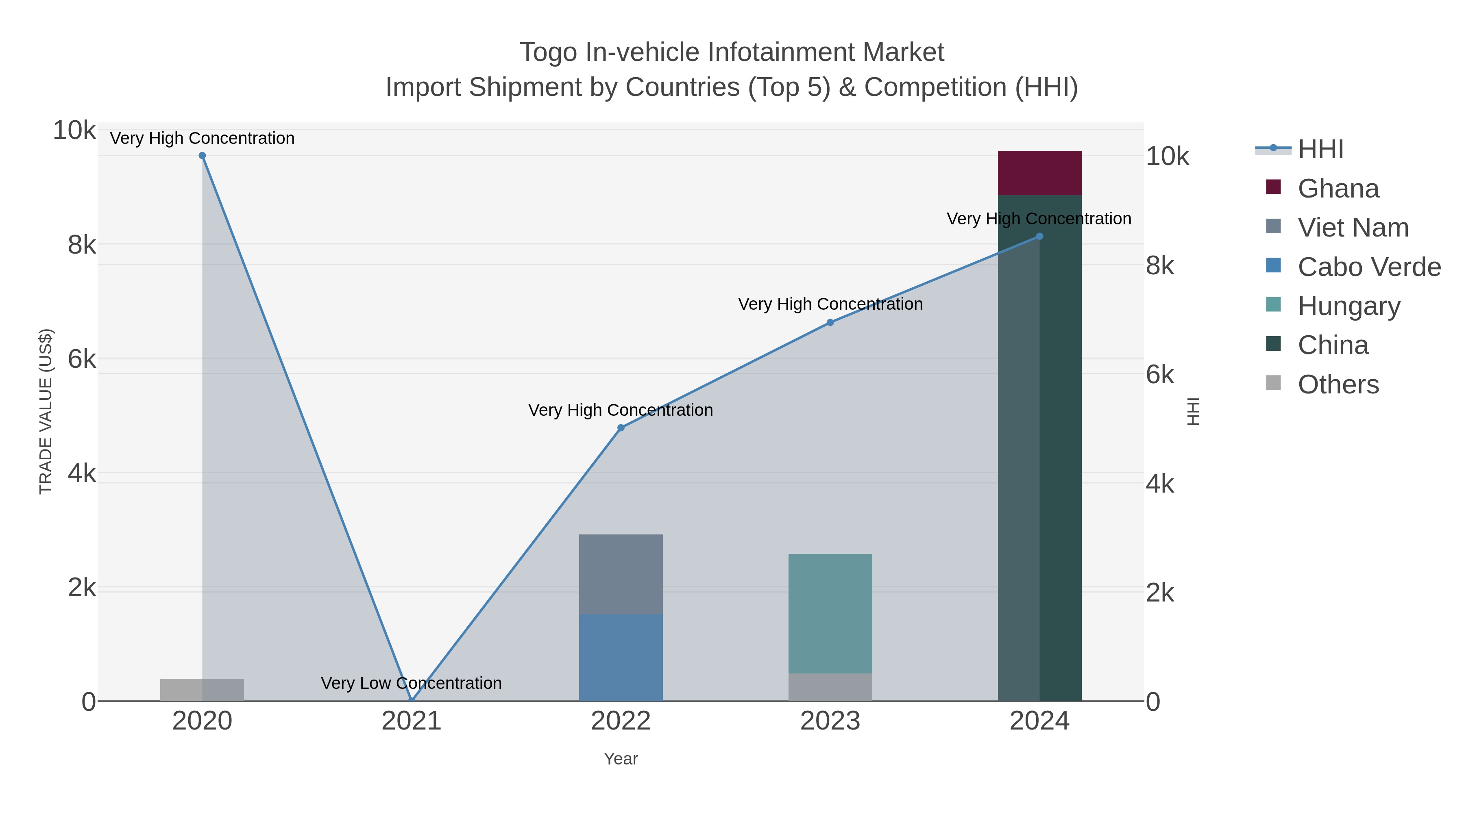Click the Viet Nam bar segment in 2022

[621, 574]
